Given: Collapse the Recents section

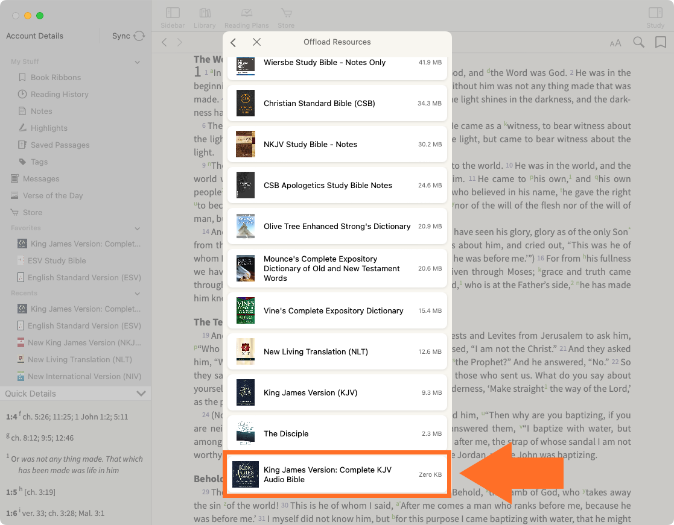Looking at the screenshot, I should click(x=138, y=294).
